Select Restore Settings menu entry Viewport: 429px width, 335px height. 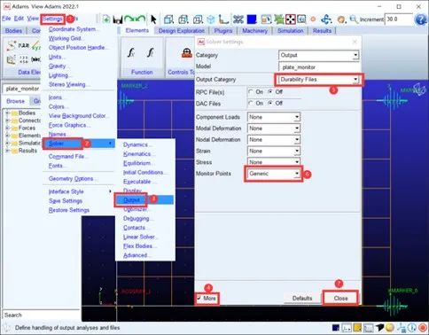(69, 210)
